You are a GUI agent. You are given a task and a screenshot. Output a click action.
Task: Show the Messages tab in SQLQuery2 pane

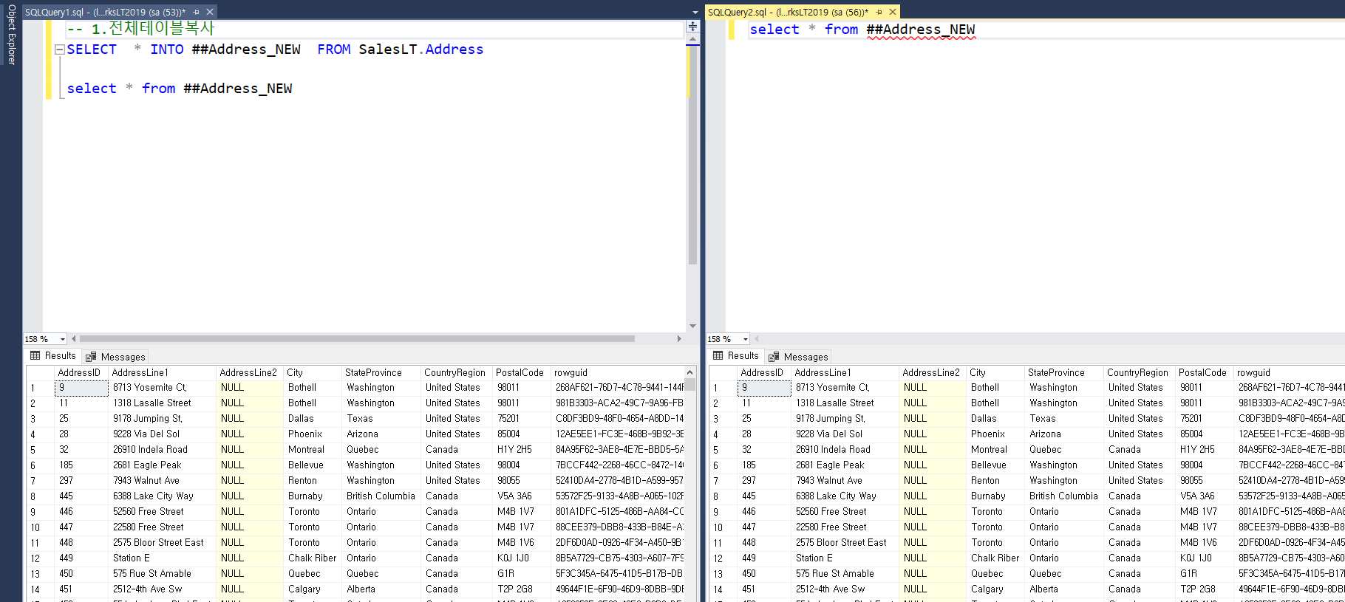(x=798, y=357)
